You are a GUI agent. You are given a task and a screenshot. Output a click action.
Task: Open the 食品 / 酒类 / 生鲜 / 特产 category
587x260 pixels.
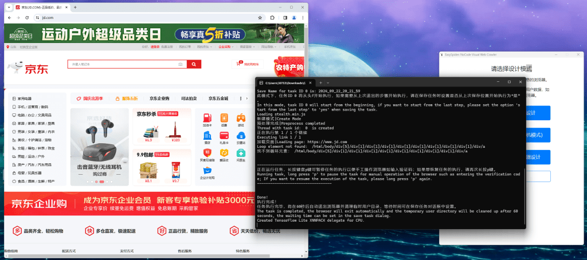point(33,181)
